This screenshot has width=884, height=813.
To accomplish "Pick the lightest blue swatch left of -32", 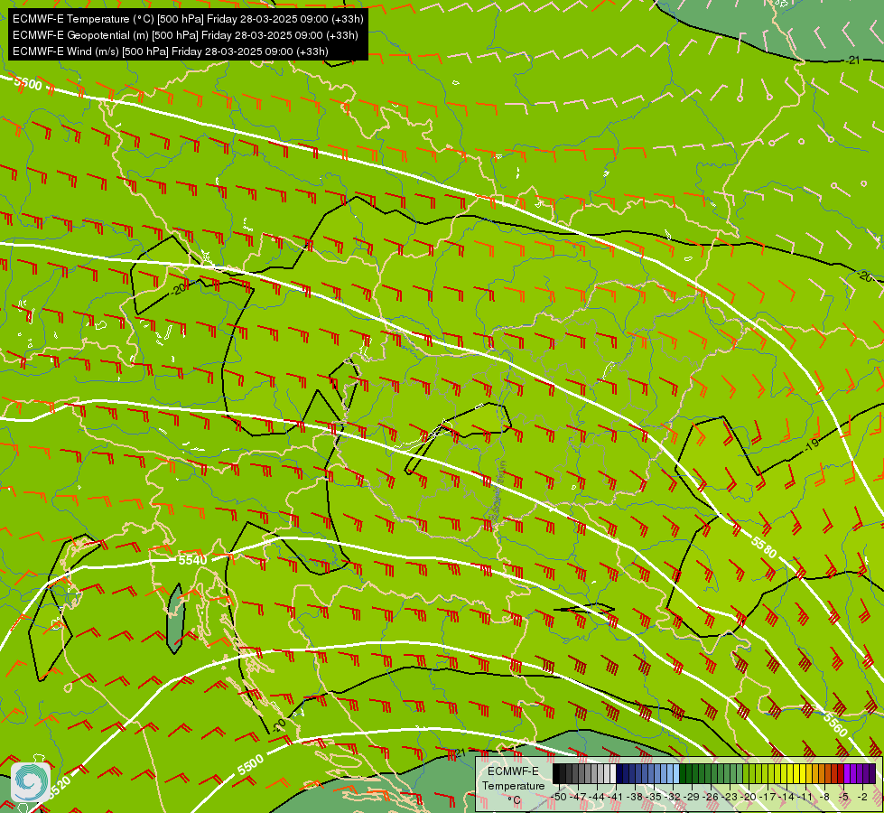I will pos(676,773).
